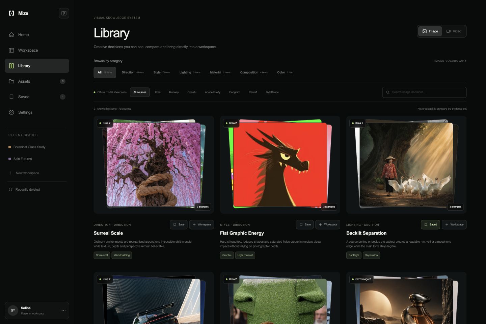486x324 pixels.
Task: Select the Material category tab
Action: tap(220, 73)
